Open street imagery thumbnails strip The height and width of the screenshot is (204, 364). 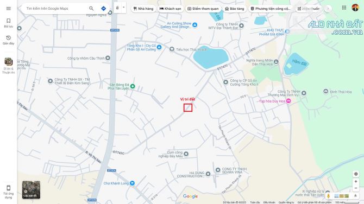[342, 196]
